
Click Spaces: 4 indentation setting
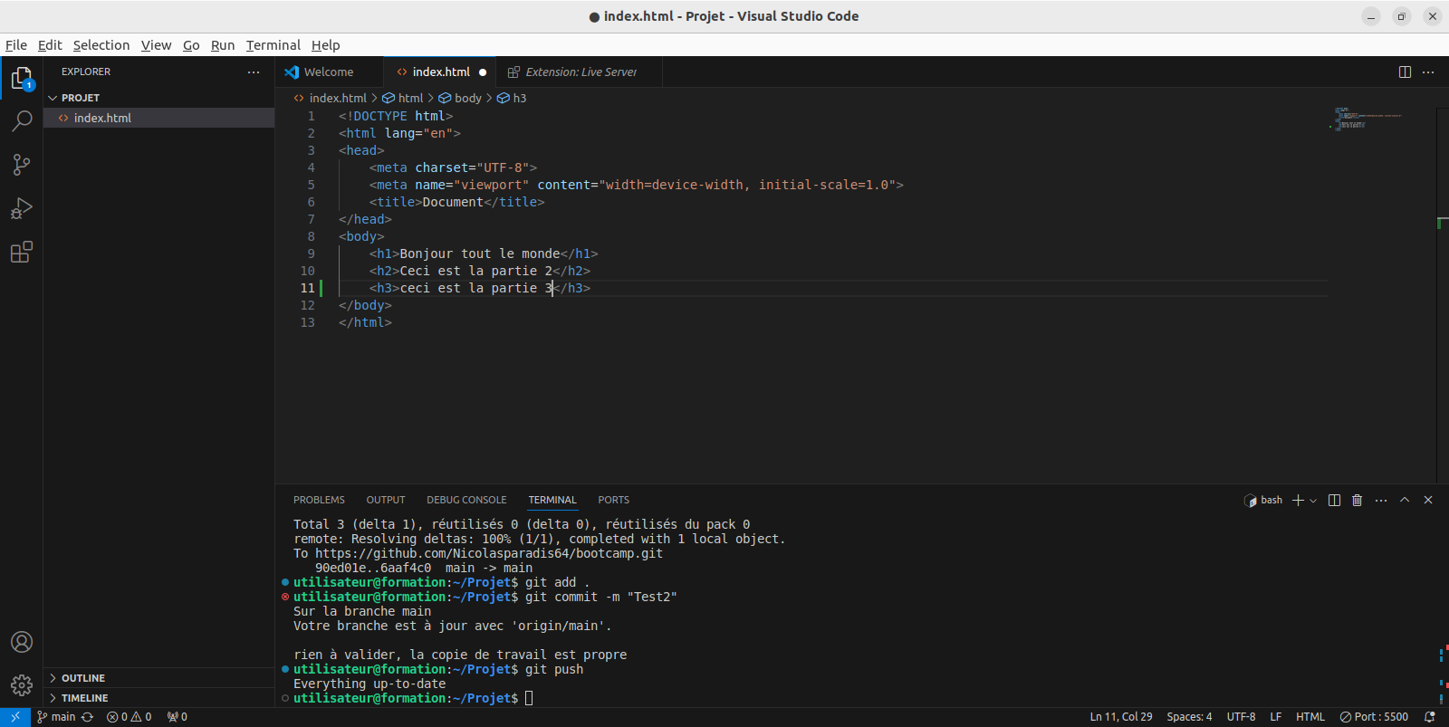click(x=1189, y=717)
